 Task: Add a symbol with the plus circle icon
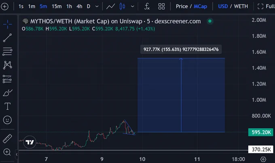(x=4, y=6)
